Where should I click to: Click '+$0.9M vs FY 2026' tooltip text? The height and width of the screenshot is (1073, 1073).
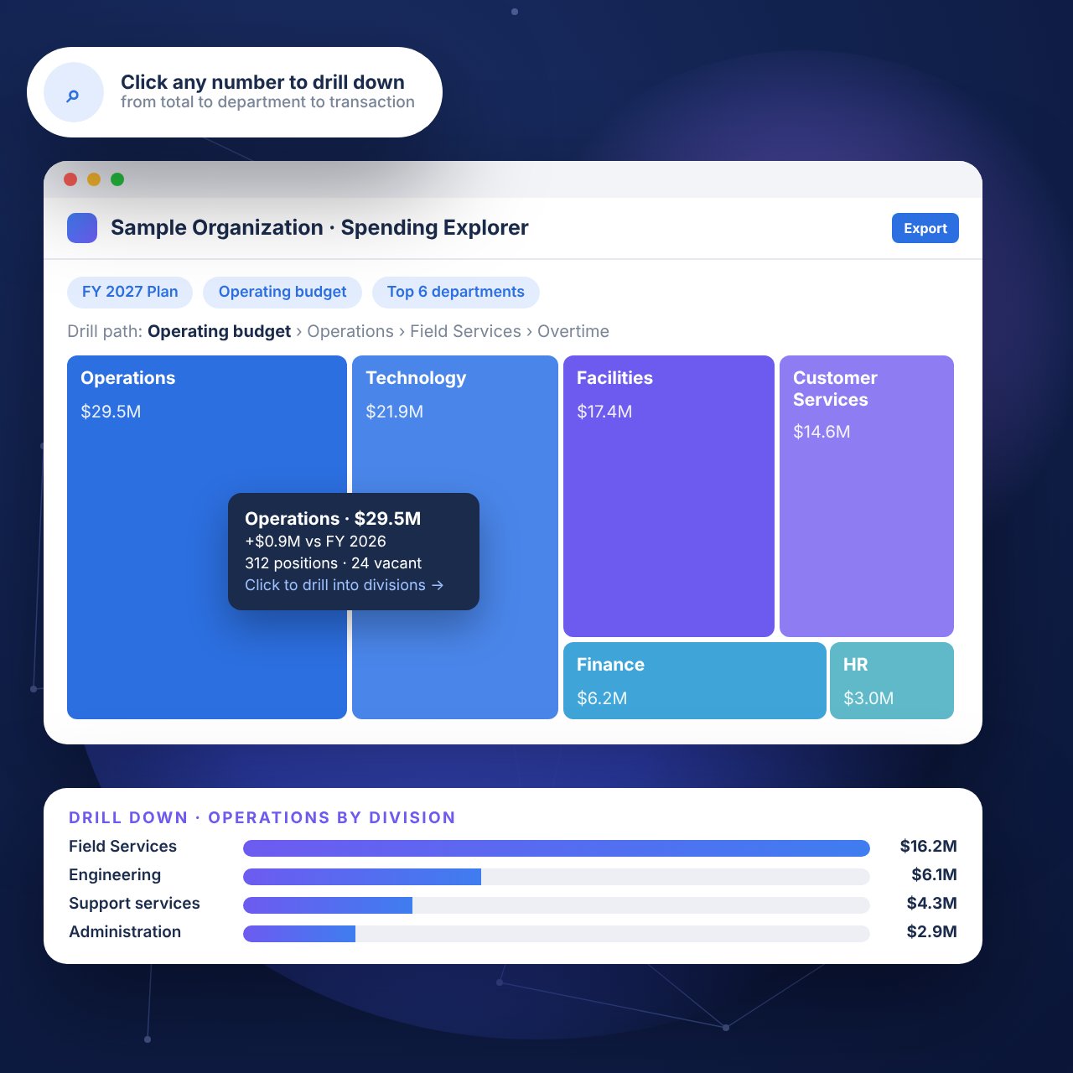(x=315, y=542)
